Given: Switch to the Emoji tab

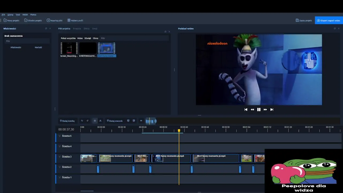Looking at the screenshot, I should click(x=95, y=28).
